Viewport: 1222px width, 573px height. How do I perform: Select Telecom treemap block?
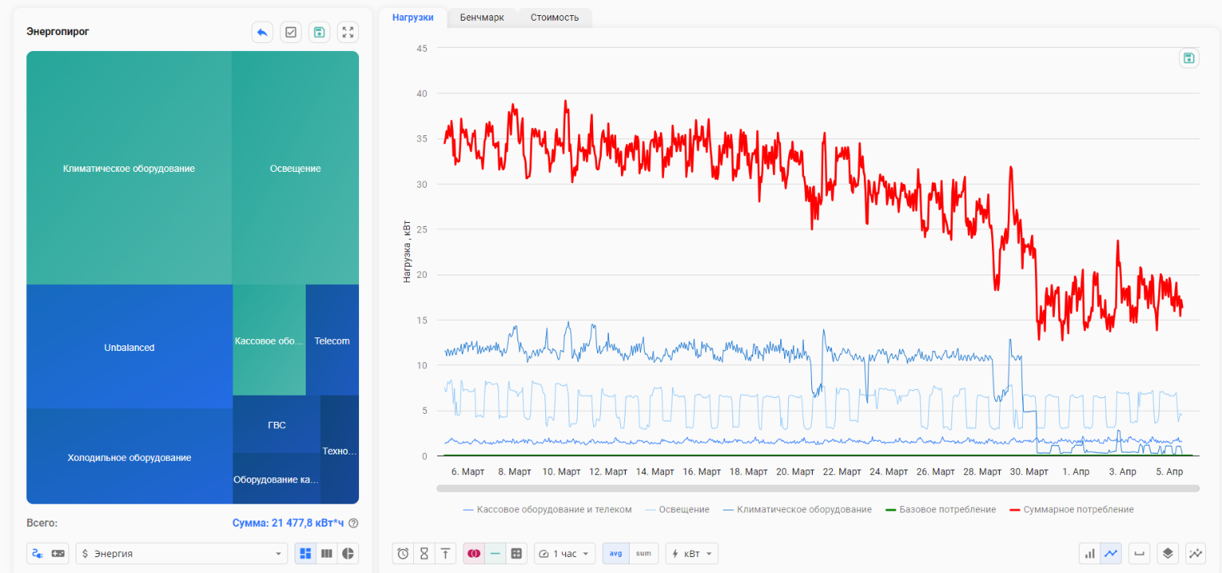coord(332,341)
